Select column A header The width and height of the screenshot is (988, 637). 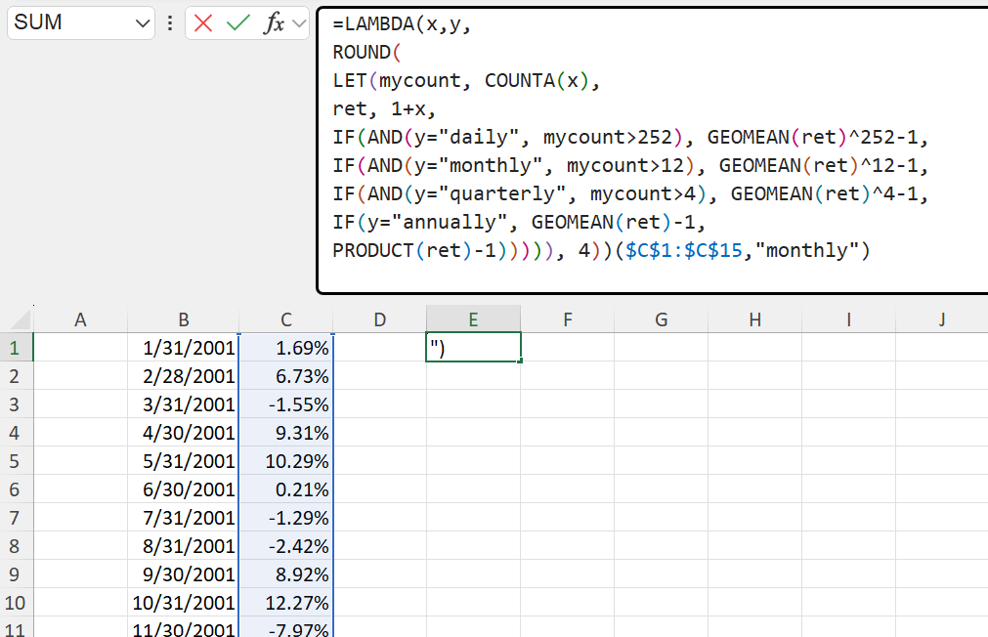[80, 319]
